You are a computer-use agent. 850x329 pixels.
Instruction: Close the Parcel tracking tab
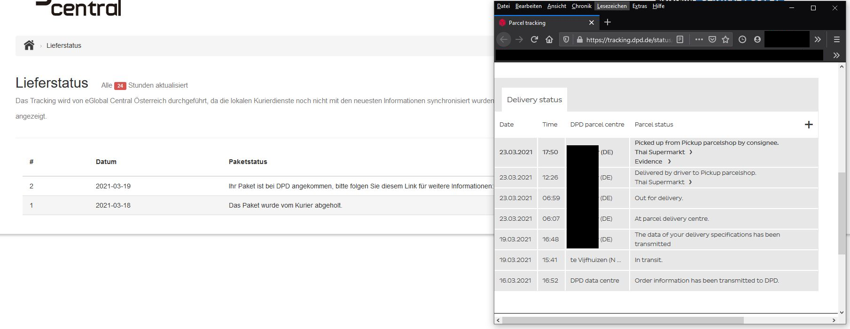coord(591,22)
